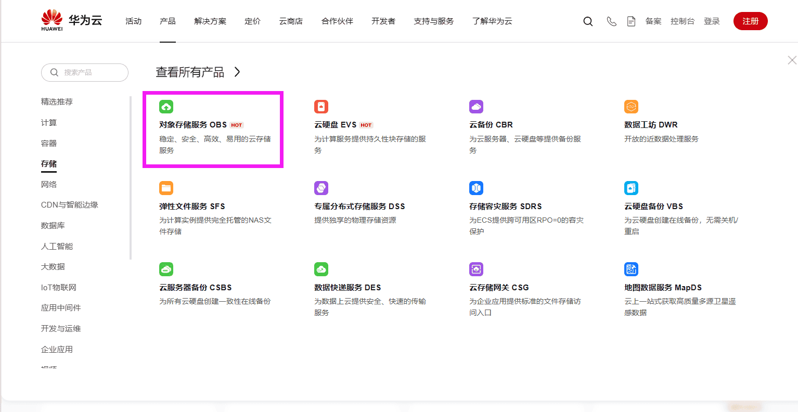Click the 云备份 CBR cloud icon
This screenshot has width=798, height=412.
point(476,106)
